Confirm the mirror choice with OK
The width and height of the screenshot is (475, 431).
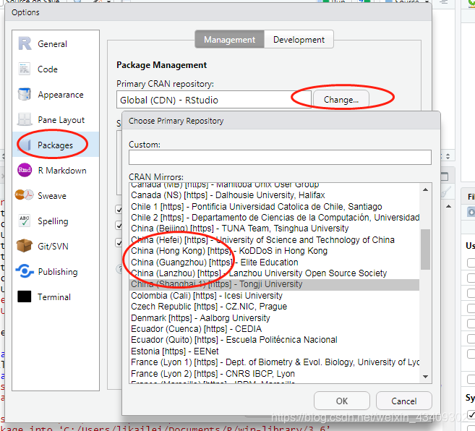(x=342, y=401)
